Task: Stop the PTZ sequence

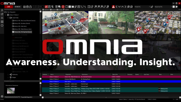Action: [174, 7]
